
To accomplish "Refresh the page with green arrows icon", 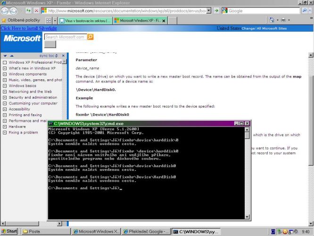I will 29,10.
